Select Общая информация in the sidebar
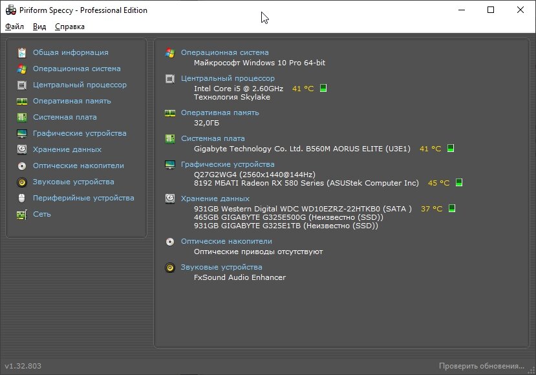This screenshot has width=536, height=375. tap(70, 52)
